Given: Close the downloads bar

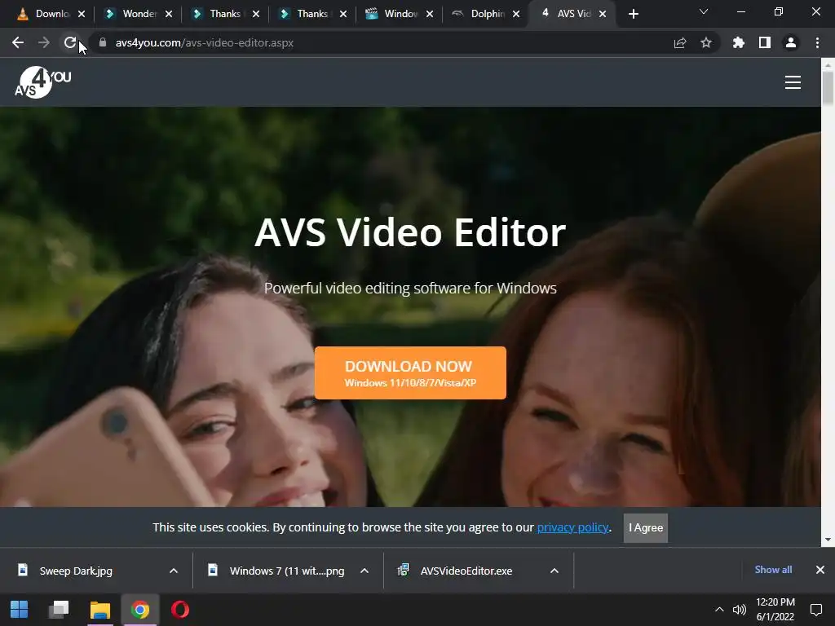Looking at the screenshot, I should pos(820,570).
